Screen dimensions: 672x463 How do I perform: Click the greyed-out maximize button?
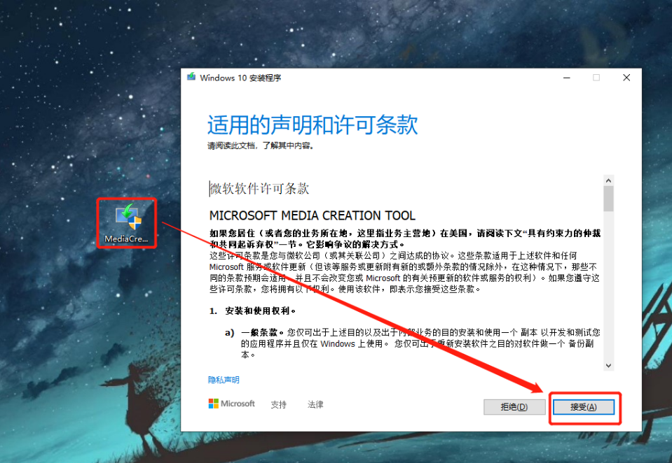[596, 78]
